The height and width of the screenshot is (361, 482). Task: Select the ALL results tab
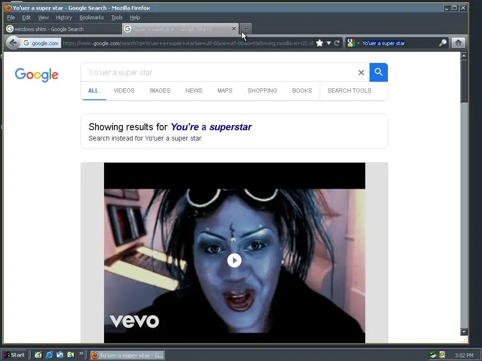93,91
